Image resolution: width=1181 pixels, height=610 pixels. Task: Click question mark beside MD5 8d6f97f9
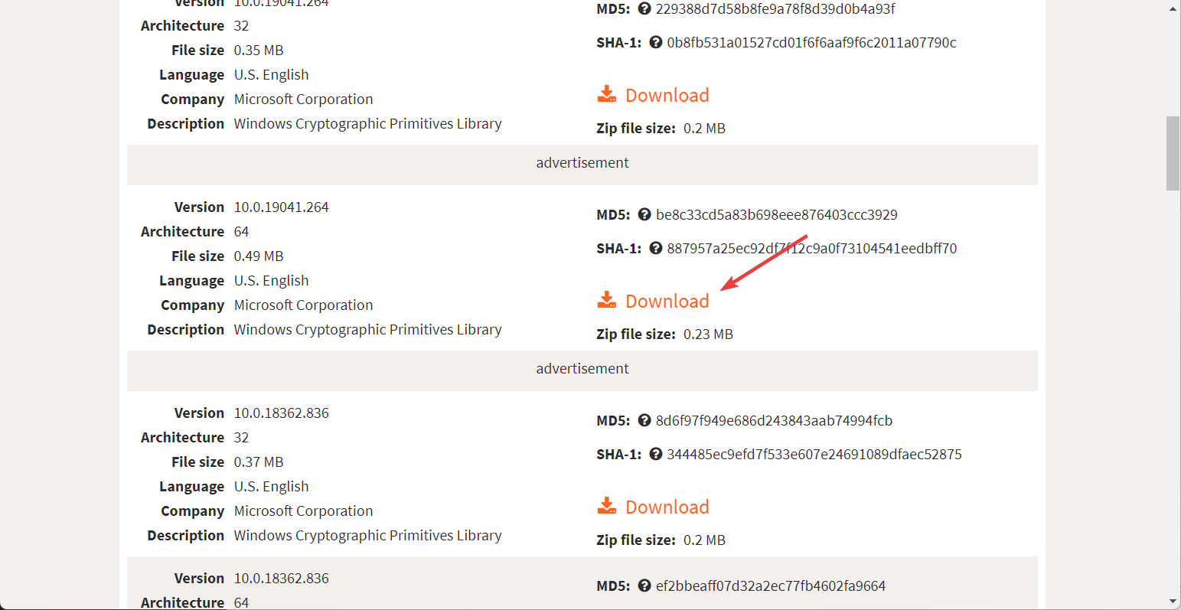click(644, 421)
